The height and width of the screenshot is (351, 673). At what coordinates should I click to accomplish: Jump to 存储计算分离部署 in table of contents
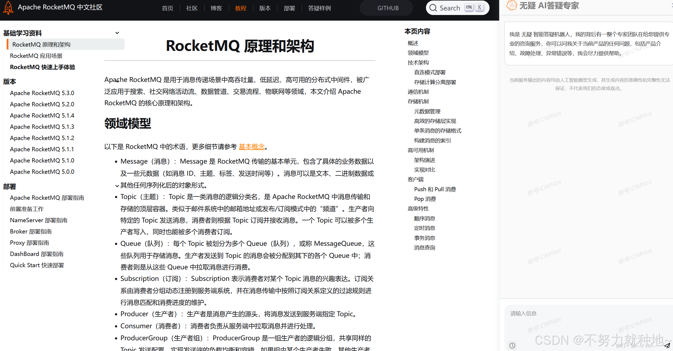coord(435,82)
